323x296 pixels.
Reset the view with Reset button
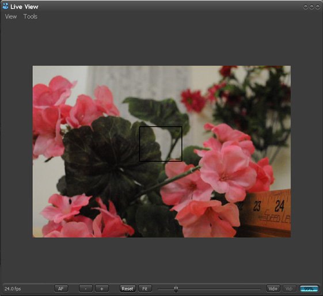pos(127,289)
